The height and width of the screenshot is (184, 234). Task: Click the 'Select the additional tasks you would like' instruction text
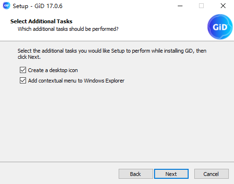pos(112,54)
